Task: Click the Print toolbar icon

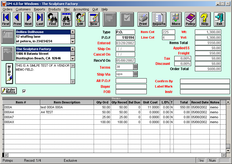Action: (143, 19)
